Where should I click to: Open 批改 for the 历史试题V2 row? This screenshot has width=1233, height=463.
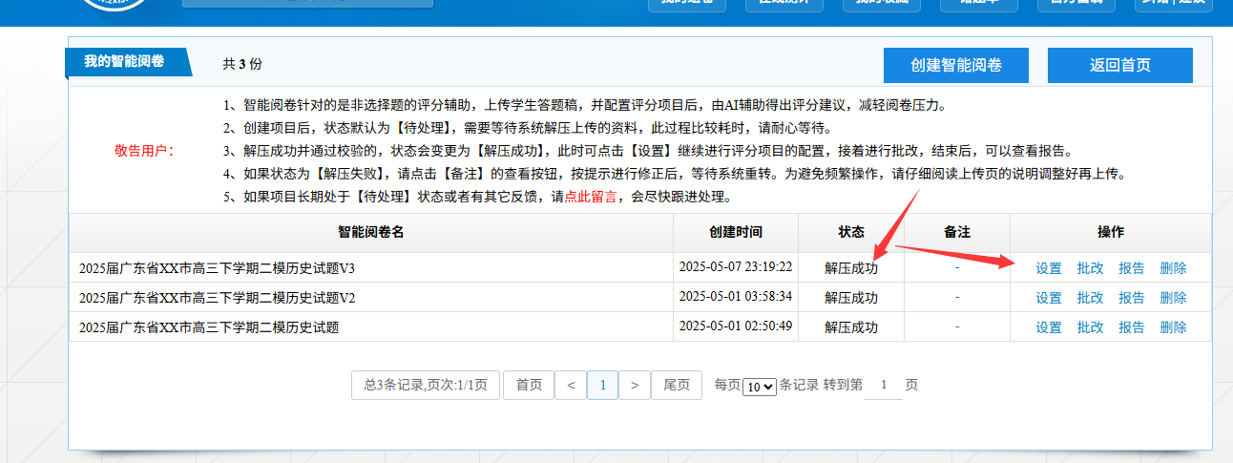[x=1090, y=298]
